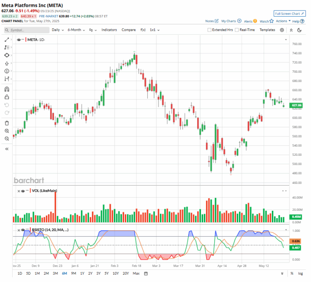Open Help information
This screenshot has height=282, width=311.
(298, 21)
